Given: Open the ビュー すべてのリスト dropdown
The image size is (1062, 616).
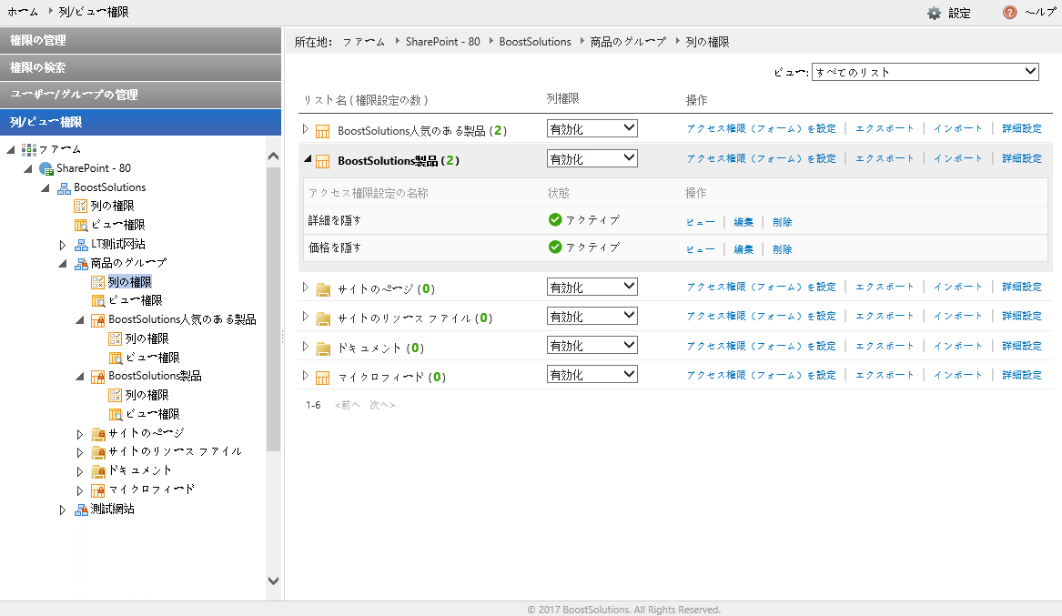Looking at the screenshot, I should click(x=925, y=72).
